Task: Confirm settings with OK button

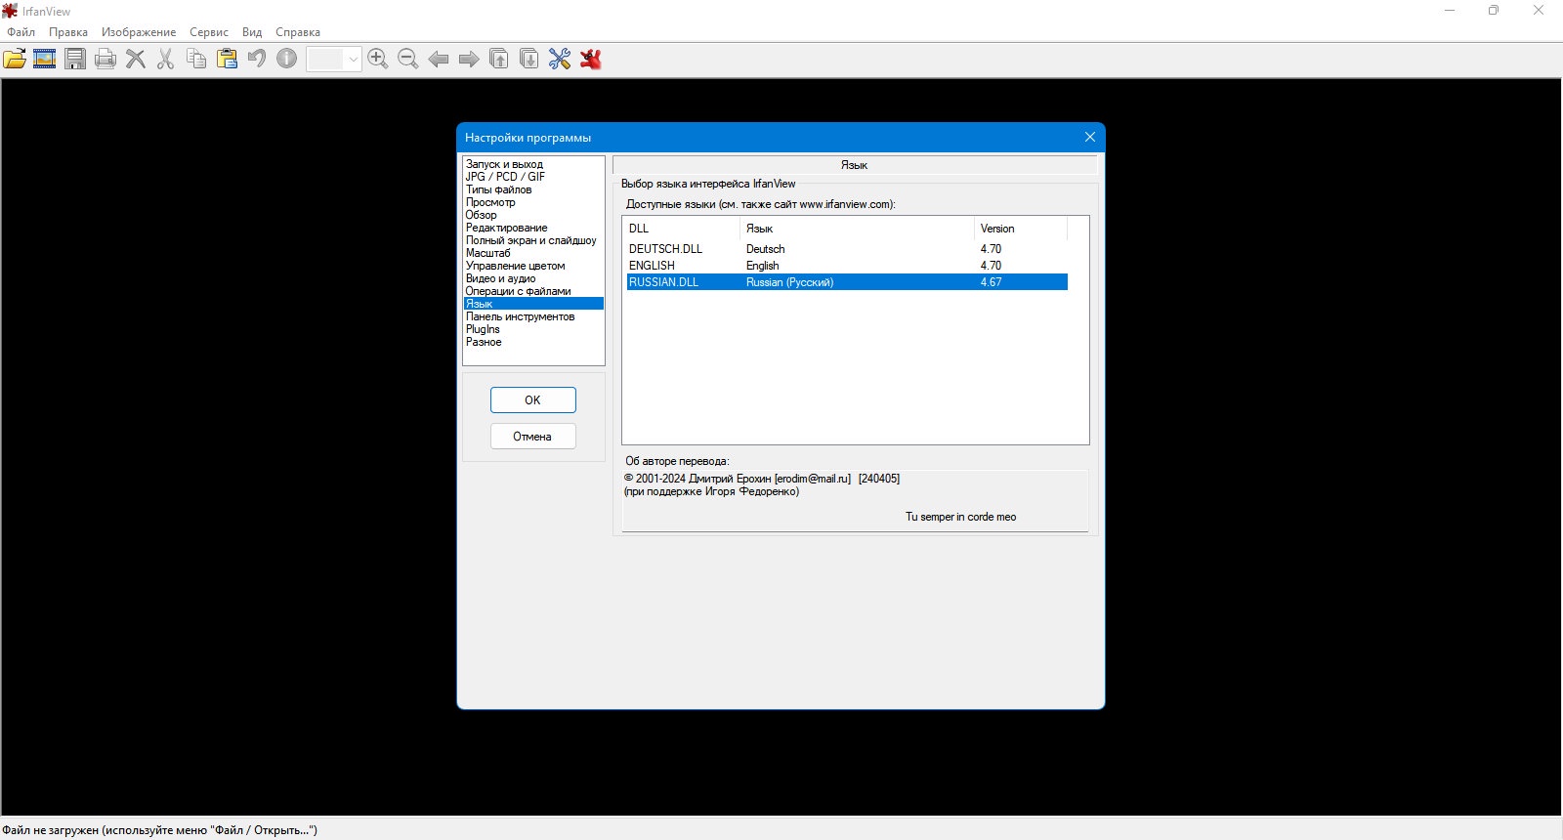Action: click(532, 400)
